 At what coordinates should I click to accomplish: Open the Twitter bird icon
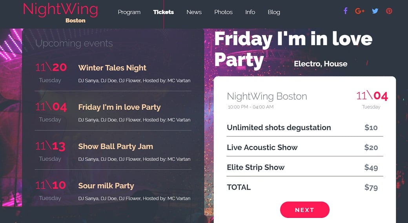[375, 11]
